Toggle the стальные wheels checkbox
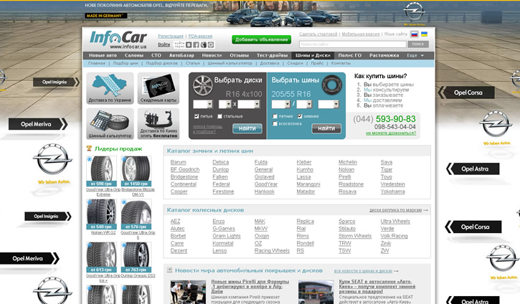The width and height of the screenshot is (520, 304). click(x=219, y=116)
